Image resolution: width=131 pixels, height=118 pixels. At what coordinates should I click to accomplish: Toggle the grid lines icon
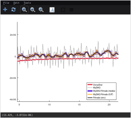[x=71, y=10]
